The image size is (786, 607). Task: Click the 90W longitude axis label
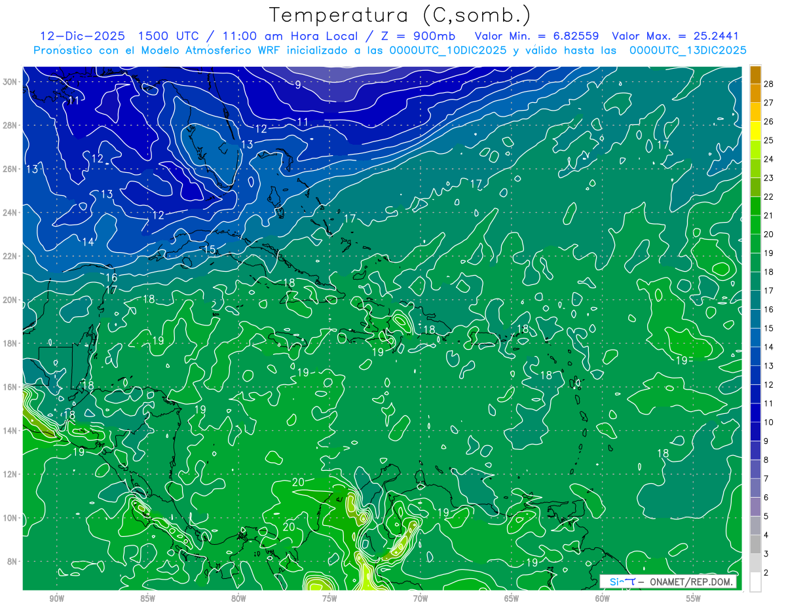[x=56, y=598]
